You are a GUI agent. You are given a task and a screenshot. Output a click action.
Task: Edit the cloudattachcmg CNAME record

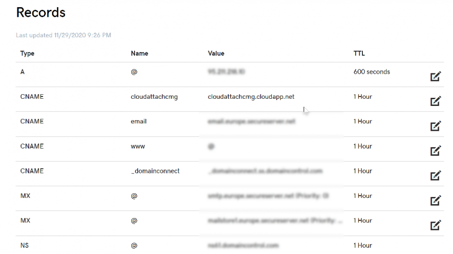[x=435, y=101]
